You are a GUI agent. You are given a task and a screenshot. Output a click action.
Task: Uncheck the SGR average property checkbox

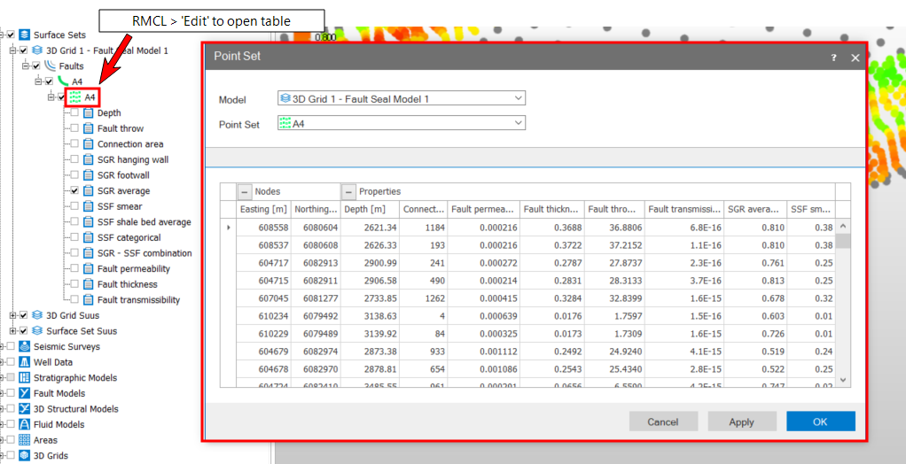tap(74, 190)
